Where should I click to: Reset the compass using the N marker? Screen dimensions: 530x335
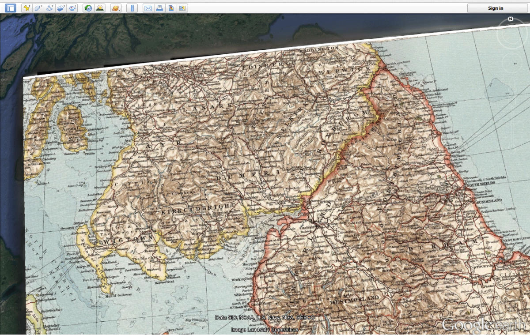tap(511, 19)
